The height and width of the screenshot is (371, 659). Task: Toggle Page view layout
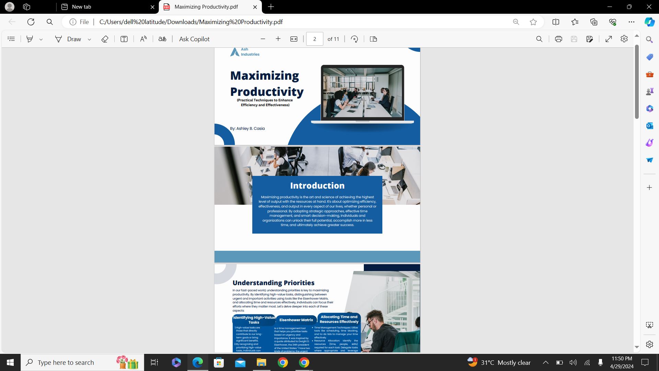(373, 39)
